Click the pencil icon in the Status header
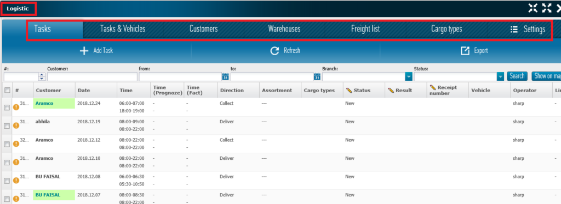Screen dimensions: 561x204 [349, 91]
